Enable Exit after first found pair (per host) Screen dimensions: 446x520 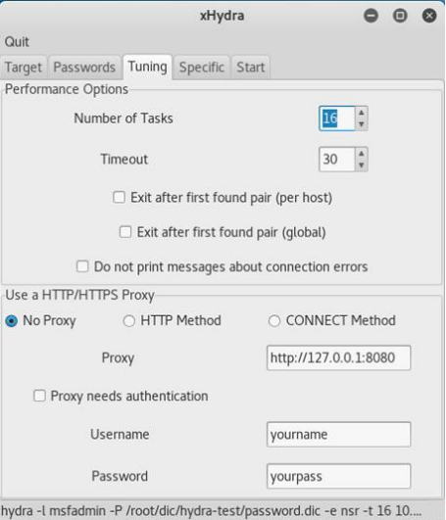tap(119, 197)
